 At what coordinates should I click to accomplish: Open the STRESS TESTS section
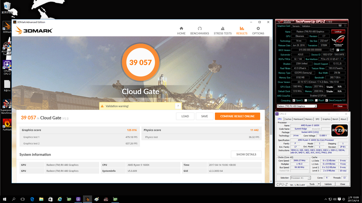pos(223,31)
